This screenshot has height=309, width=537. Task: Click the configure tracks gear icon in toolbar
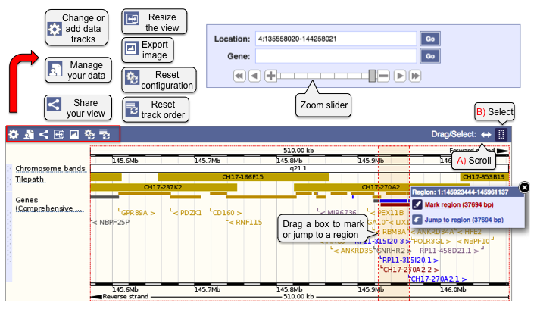[13, 134]
